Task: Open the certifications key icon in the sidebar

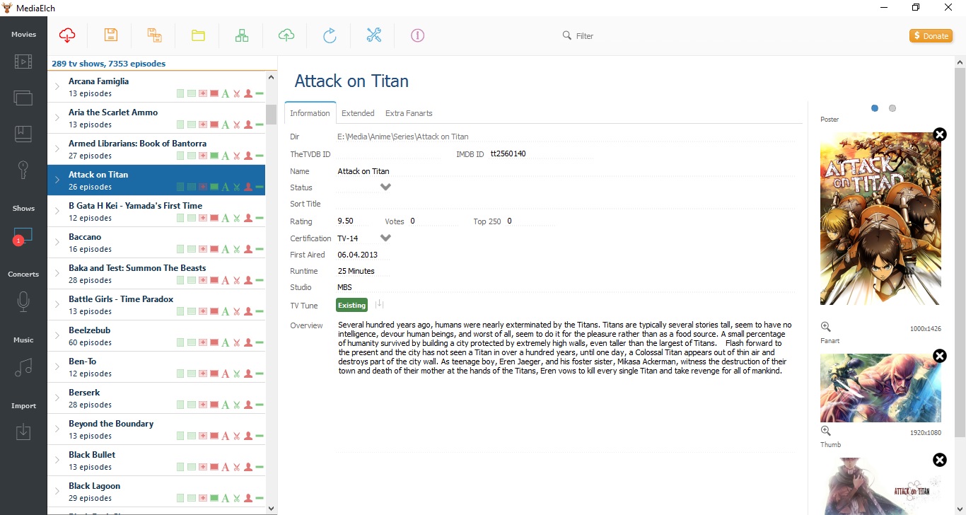Action: pyautogui.click(x=23, y=170)
